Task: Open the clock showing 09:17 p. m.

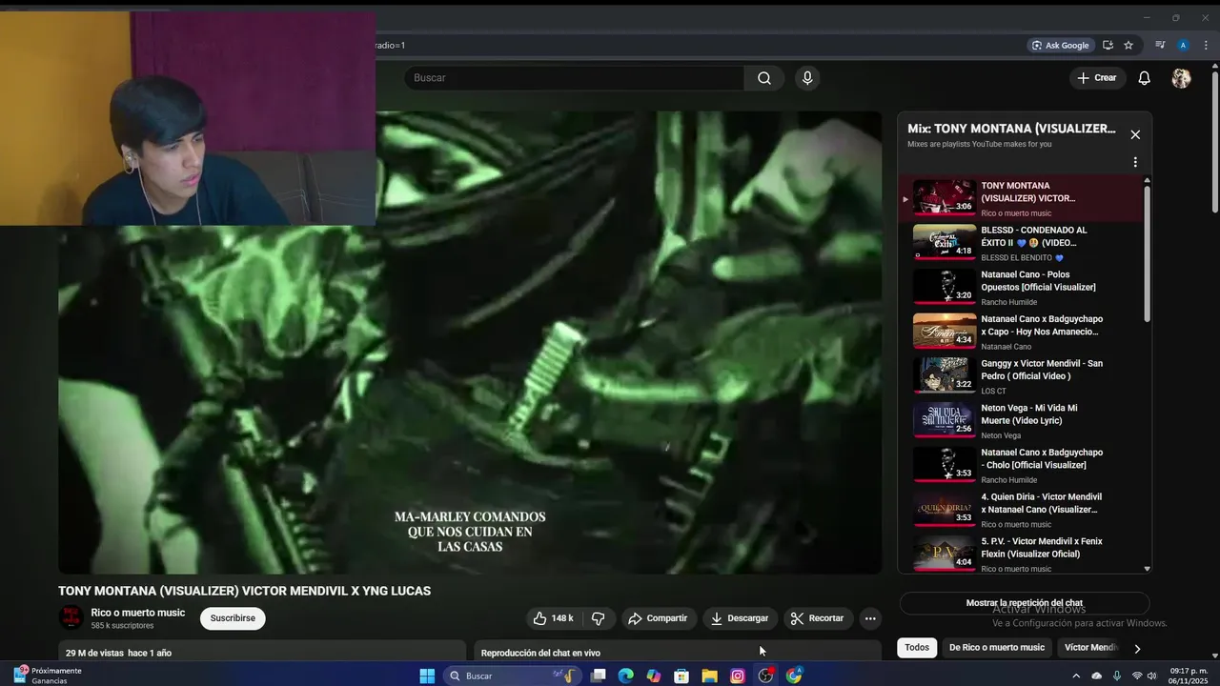Action: [1188, 676]
